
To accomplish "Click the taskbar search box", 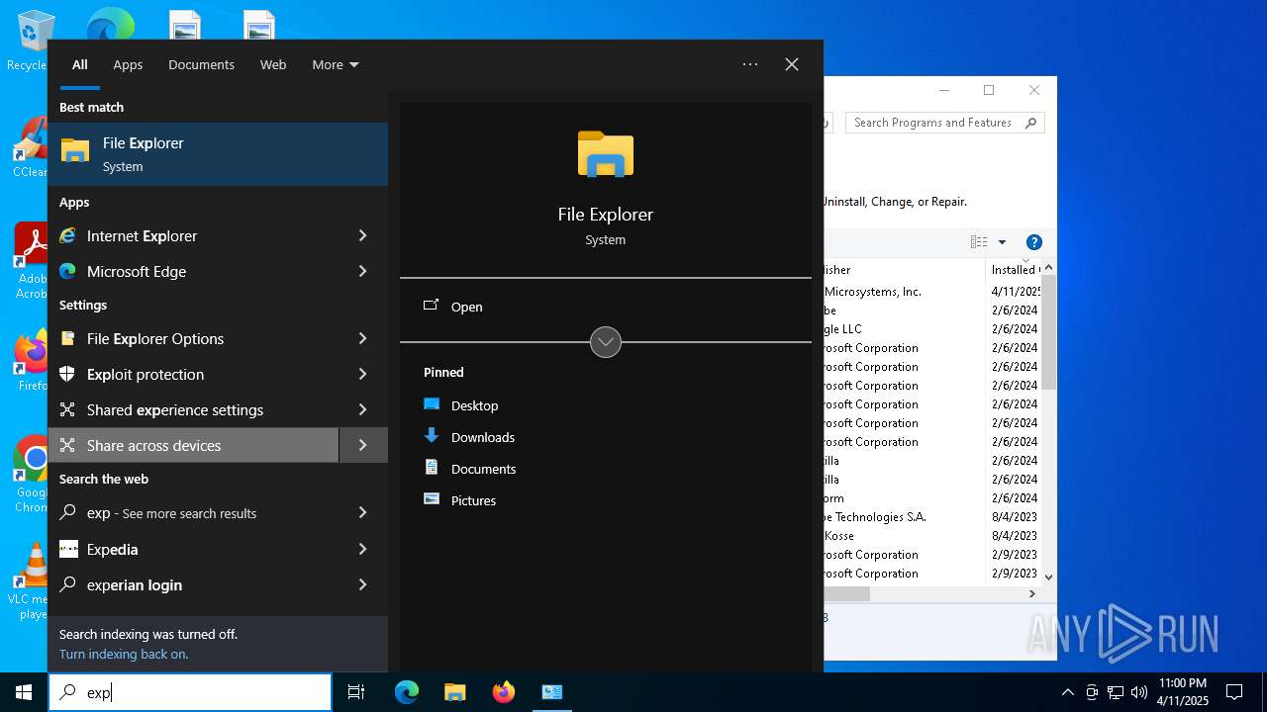I will tap(190, 692).
